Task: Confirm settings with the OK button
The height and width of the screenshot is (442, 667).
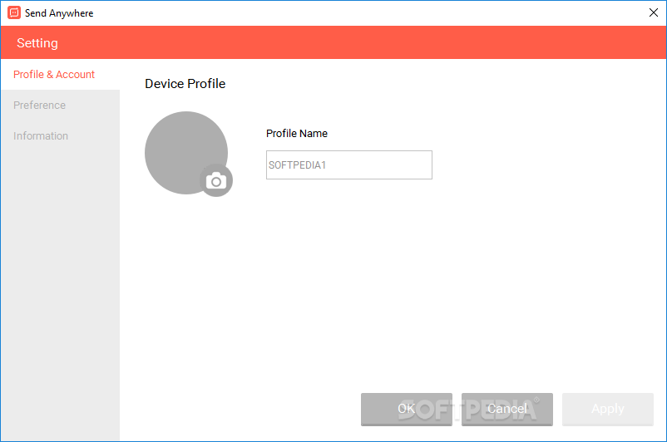Action: click(407, 409)
